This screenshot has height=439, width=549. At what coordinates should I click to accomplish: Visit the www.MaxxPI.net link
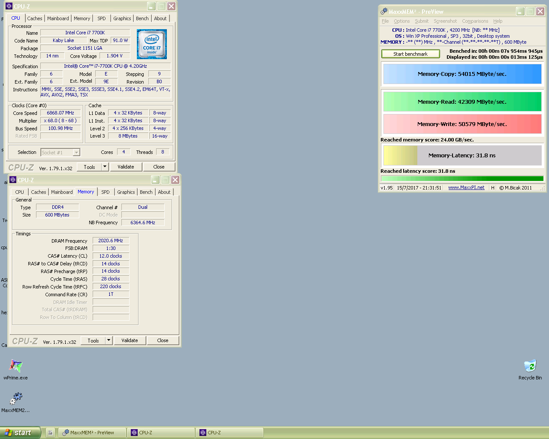coord(466,187)
